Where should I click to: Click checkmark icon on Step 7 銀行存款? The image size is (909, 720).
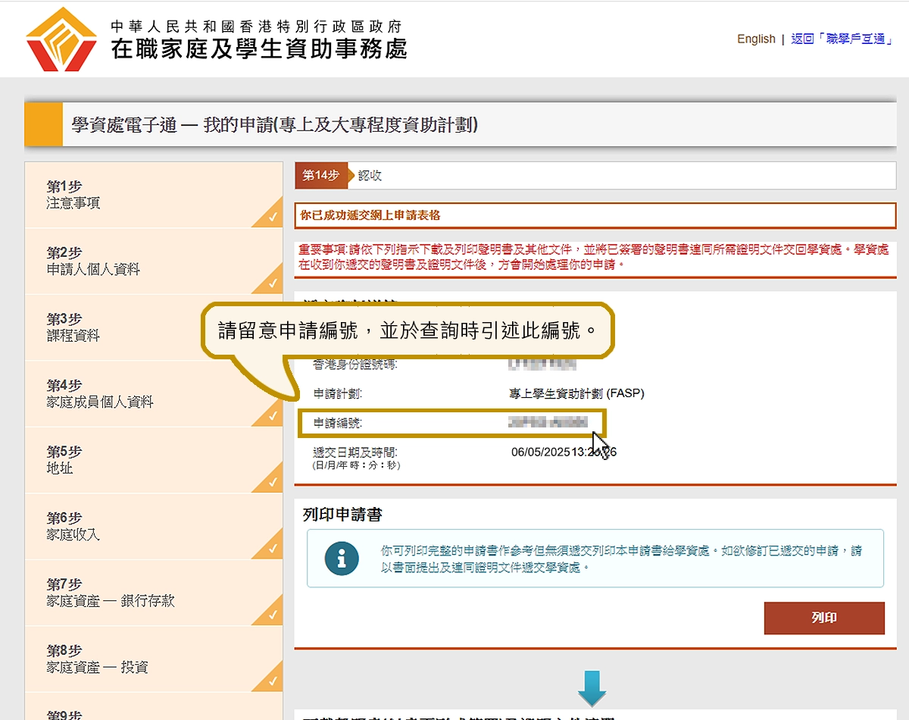pos(273,615)
